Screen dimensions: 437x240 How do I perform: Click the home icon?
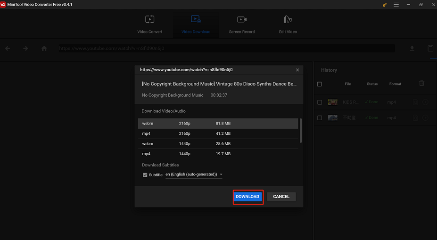coord(44,49)
